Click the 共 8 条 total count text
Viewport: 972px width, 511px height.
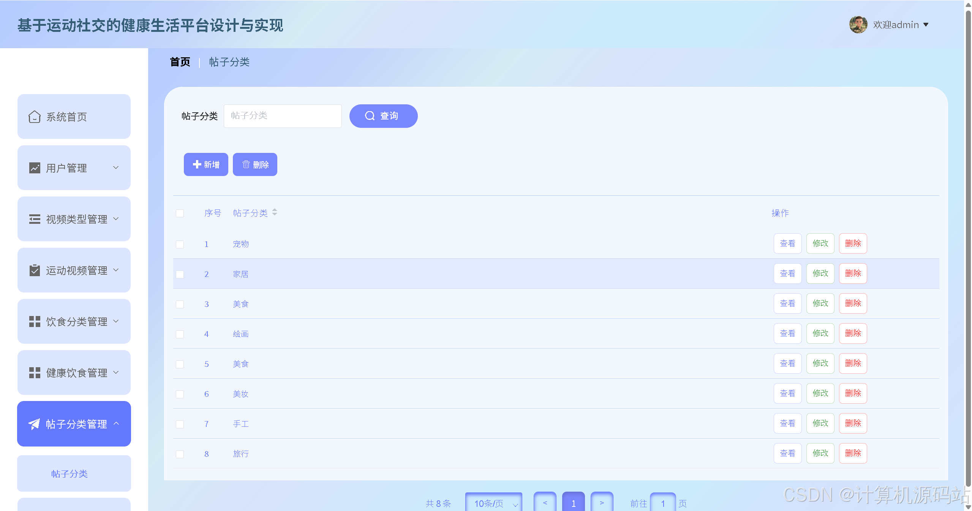[438, 503]
